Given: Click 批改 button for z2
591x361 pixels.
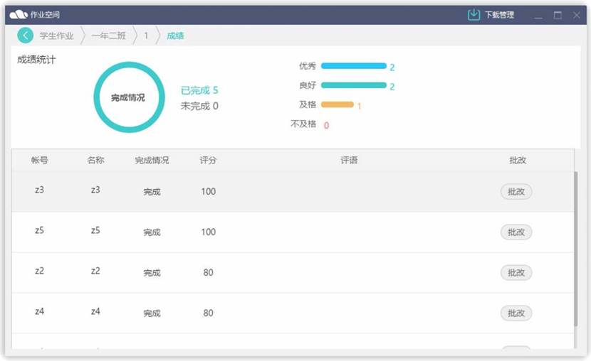Looking at the screenshot, I should pos(516,273).
